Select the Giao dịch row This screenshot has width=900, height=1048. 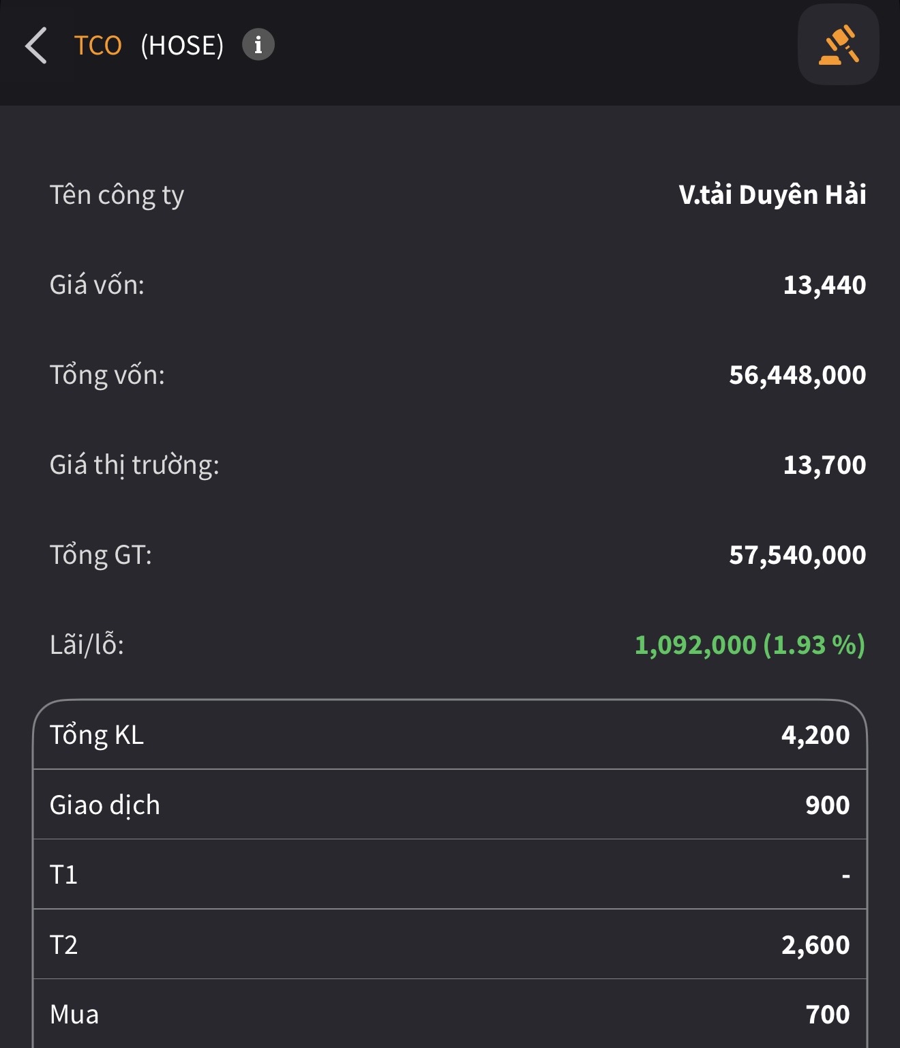(450, 805)
